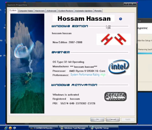
Task: Click the jellyfish ocean picture
Action: 27,64
